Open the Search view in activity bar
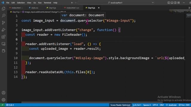191x107 pixels. (4, 15)
